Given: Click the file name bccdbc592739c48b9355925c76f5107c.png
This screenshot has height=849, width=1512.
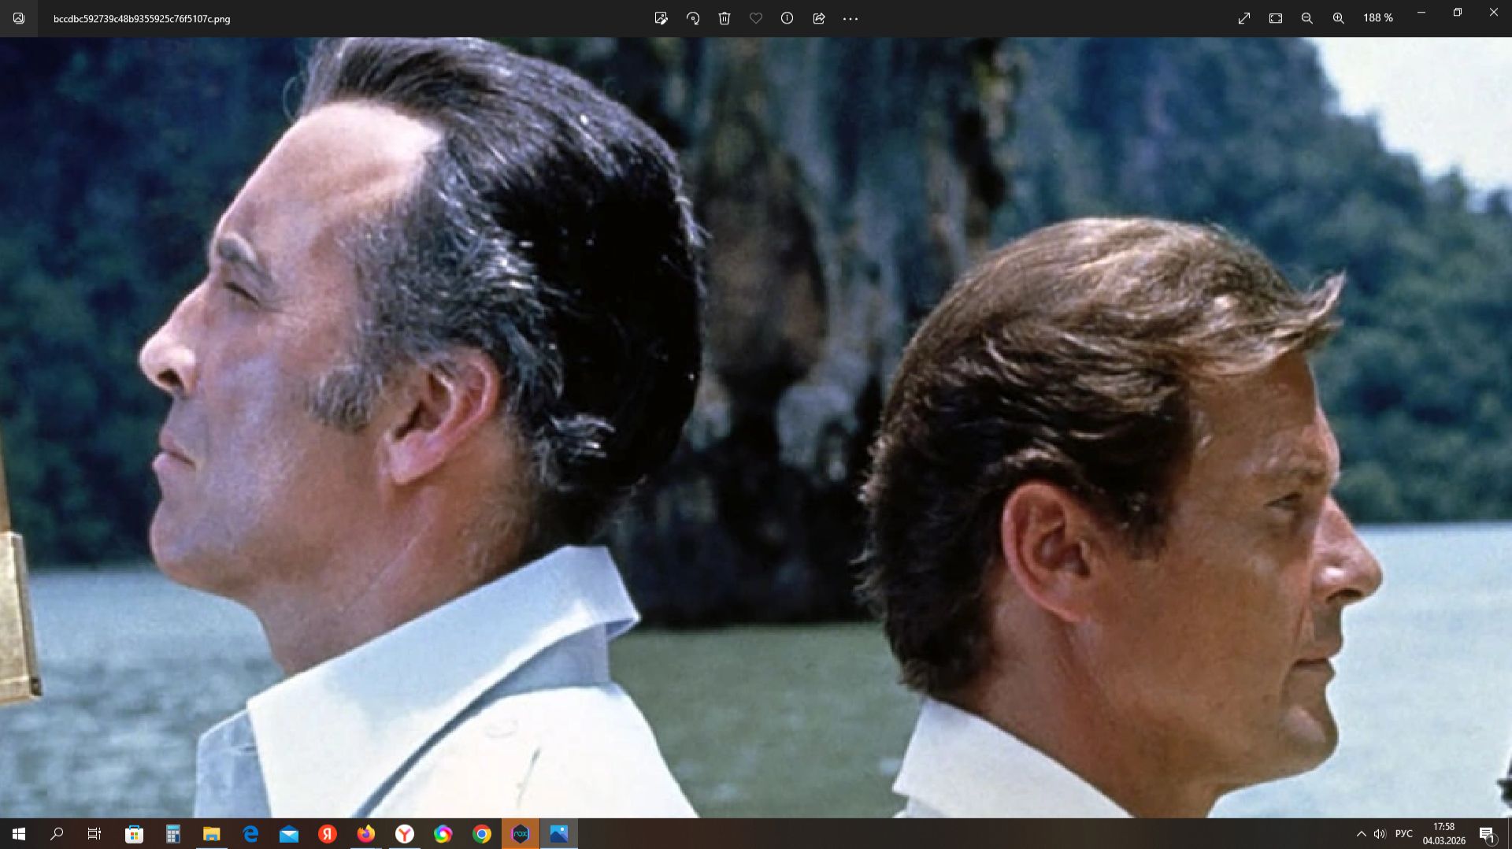Looking at the screenshot, I should pos(142,19).
